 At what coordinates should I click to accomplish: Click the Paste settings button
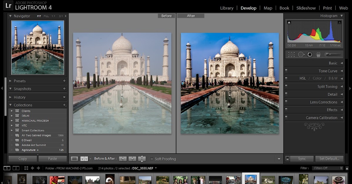(x=53, y=159)
